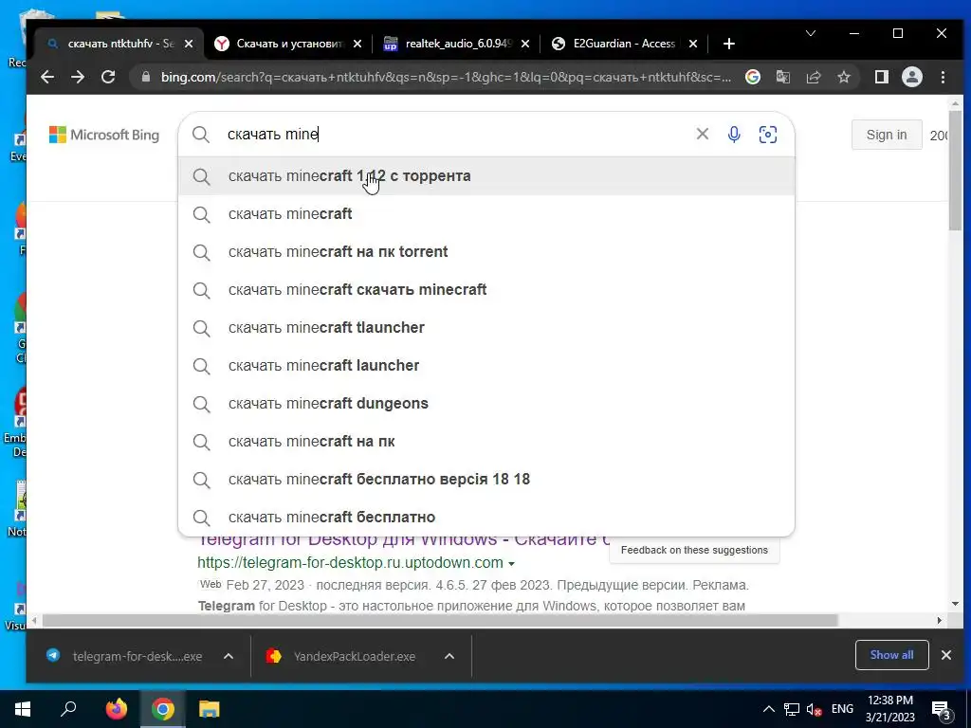Open the Chrome side panel icon
Viewport: 971px width, 728px height.
pyautogui.click(x=881, y=77)
